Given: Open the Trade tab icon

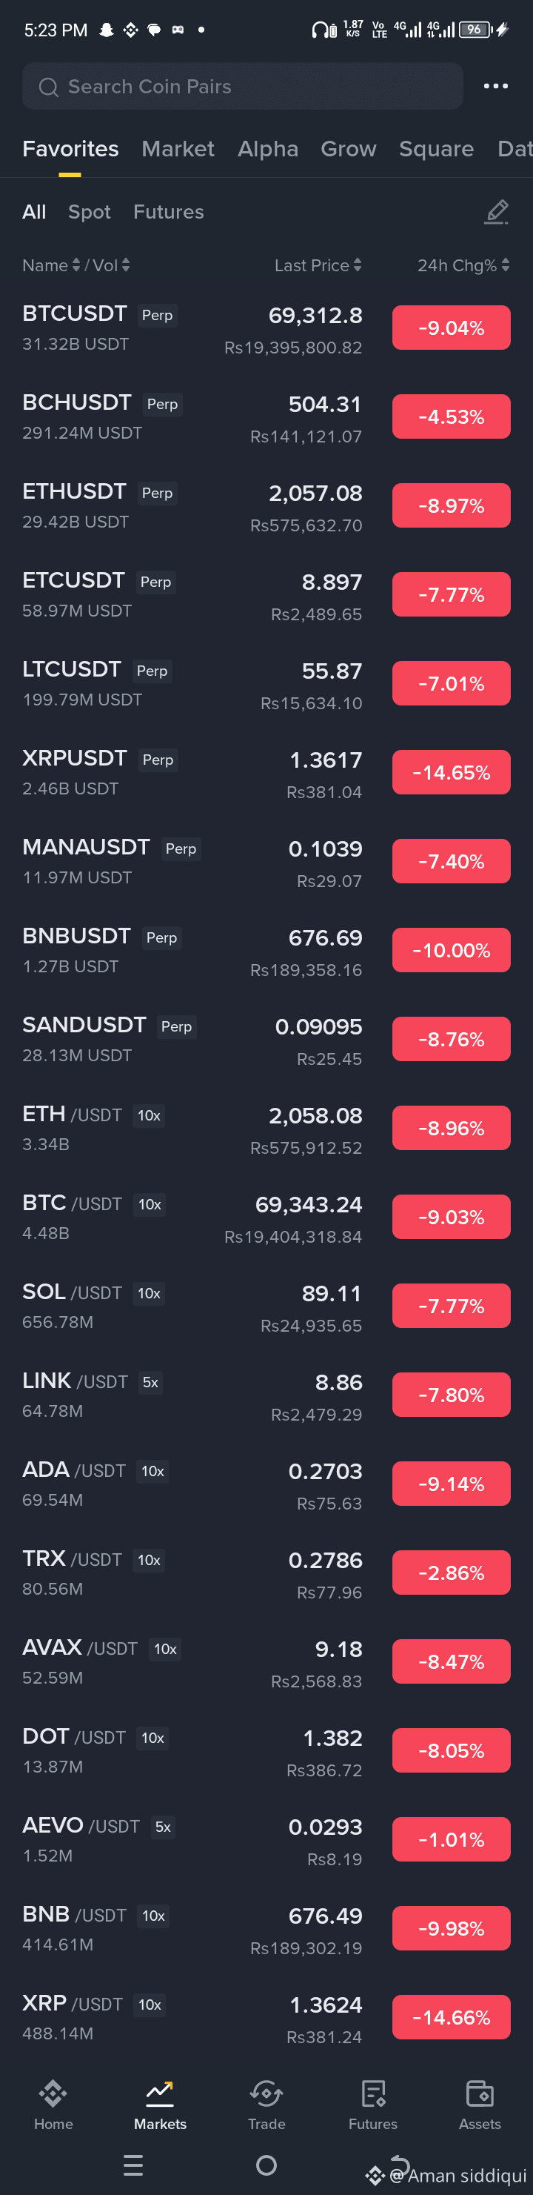Looking at the screenshot, I should pyautogui.click(x=266, y=2093).
